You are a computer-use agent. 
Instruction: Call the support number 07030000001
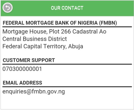click(x=22, y=69)
